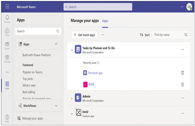Open more options for Tasks by Planner
This screenshot has width=195, height=126.
tap(182, 50)
